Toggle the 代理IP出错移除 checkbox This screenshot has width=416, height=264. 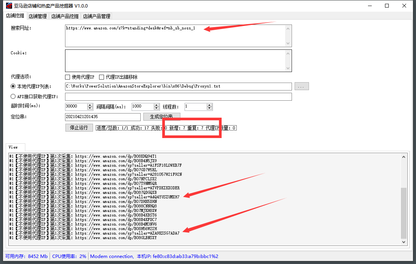point(101,77)
